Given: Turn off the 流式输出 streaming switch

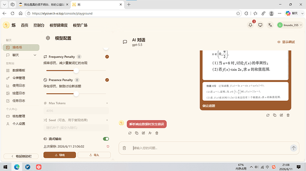Looking at the screenshot, I should coord(106,139).
